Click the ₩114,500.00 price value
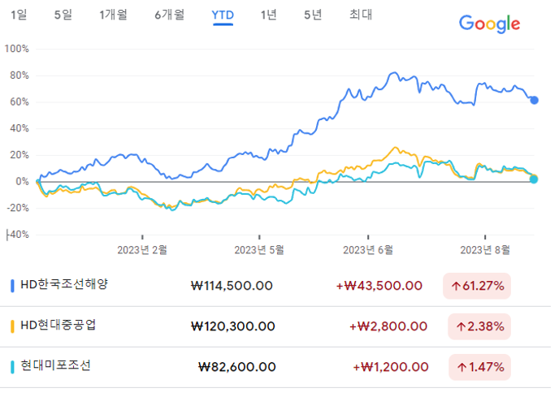Screen dimensions: 559x397 click(232, 286)
